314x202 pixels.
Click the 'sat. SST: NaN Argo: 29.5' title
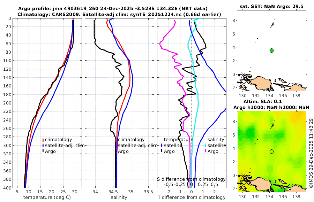point(271,7)
